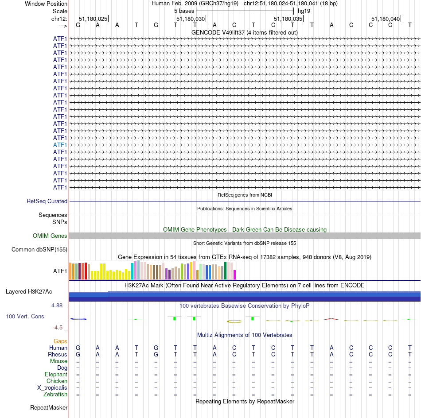Click the Window Position label
The image size is (421, 418).
46,4
